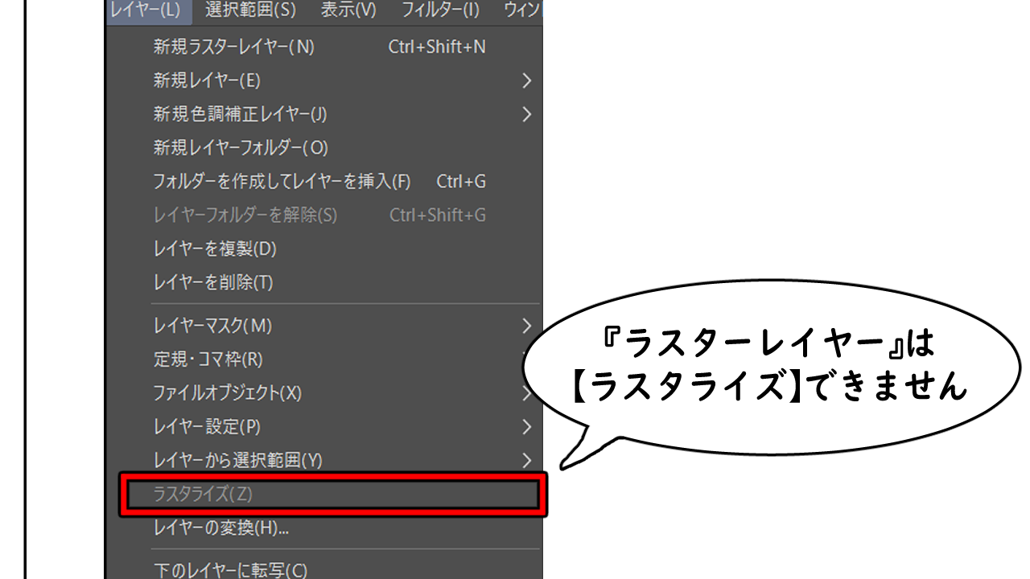This screenshot has width=1030, height=579.
Task: Open the 選択範囲(S) menu
Action: click(x=250, y=10)
